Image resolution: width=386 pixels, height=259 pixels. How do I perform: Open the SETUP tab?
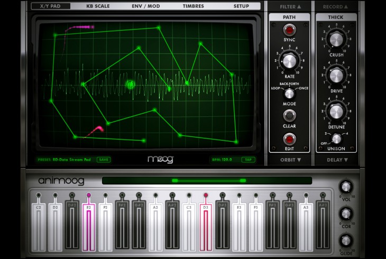click(x=241, y=6)
